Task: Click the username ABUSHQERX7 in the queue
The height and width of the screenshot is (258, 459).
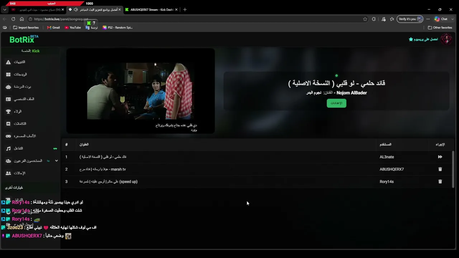Action: (392, 169)
